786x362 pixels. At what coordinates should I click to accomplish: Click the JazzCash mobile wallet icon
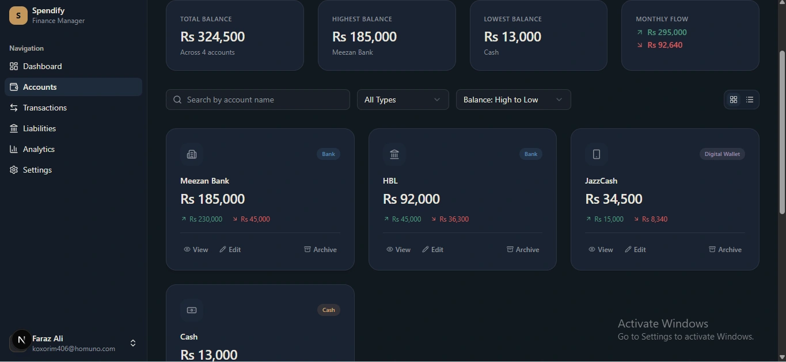coord(597,154)
